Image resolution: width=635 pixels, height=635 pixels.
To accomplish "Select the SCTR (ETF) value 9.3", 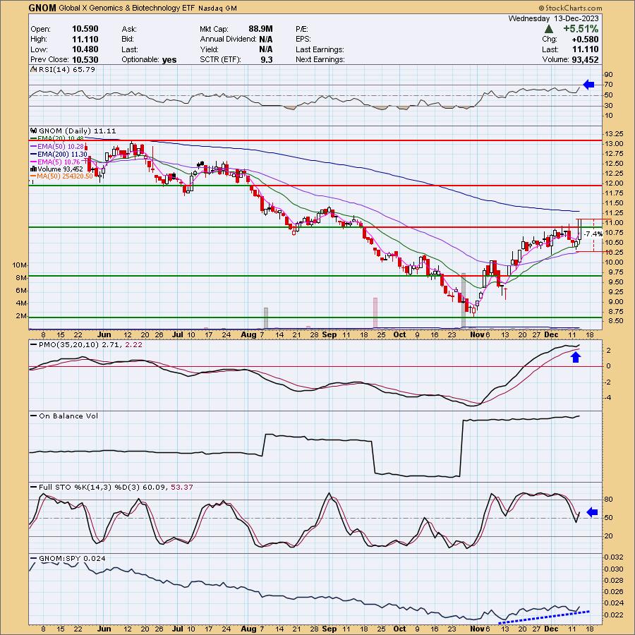I will [x=267, y=59].
